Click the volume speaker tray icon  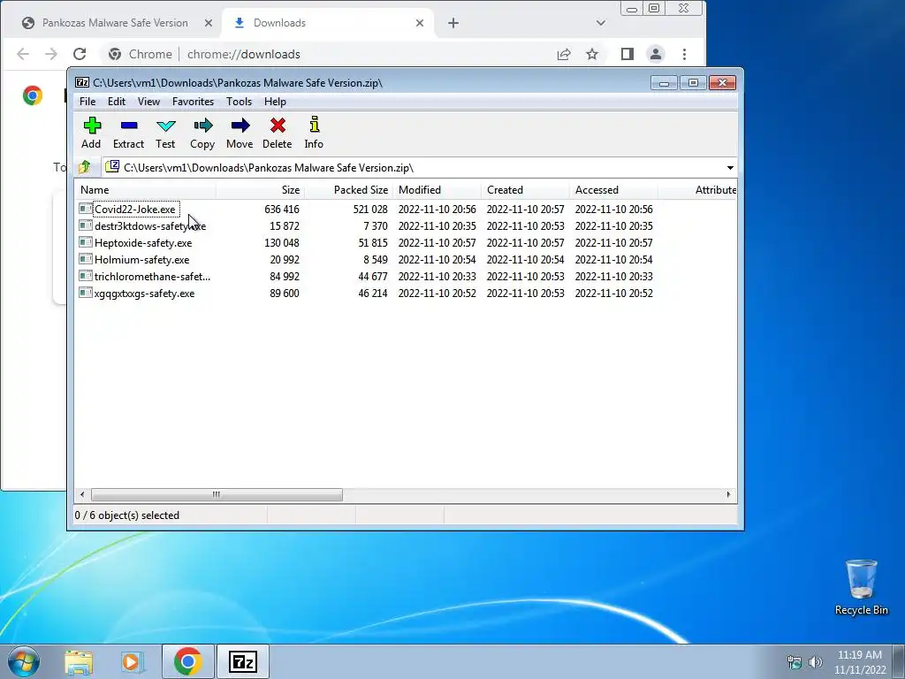[x=815, y=662]
